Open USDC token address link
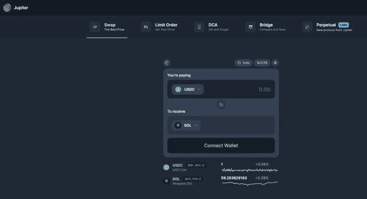The width and height of the screenshot is (367, 199). click(x=196, y=166)
